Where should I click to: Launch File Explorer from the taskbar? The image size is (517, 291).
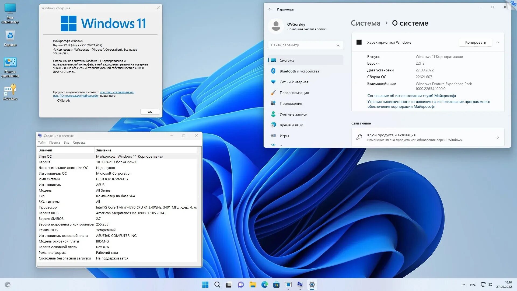pos(253,285)
